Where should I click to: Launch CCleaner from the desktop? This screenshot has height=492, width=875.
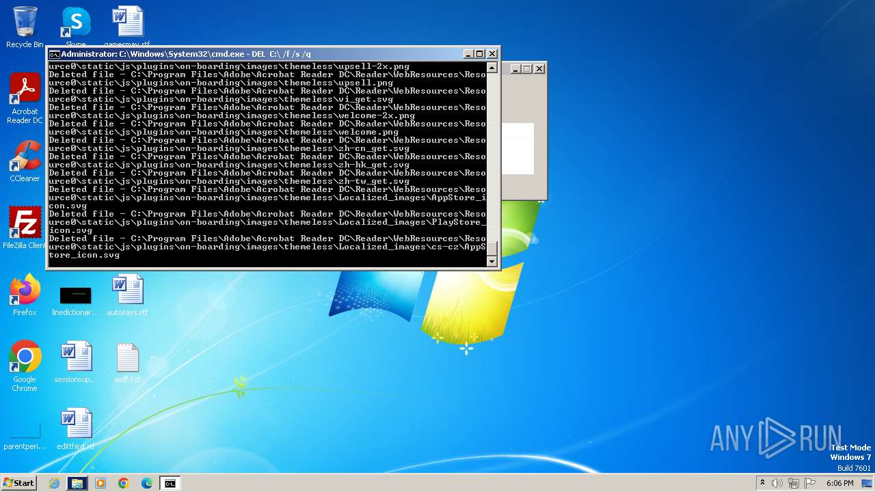[x=25, y=161]
